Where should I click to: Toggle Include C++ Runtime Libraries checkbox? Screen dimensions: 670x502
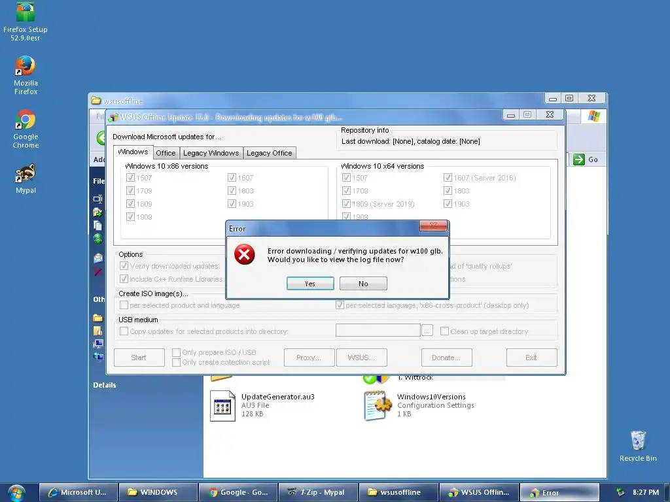coord(124,279)
